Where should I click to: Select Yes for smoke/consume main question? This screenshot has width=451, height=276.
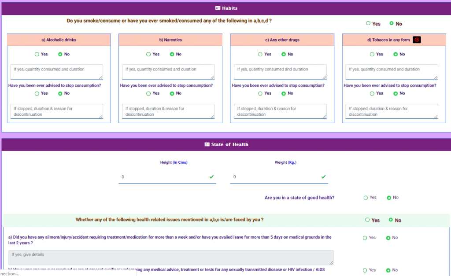[x=368, y=23]
